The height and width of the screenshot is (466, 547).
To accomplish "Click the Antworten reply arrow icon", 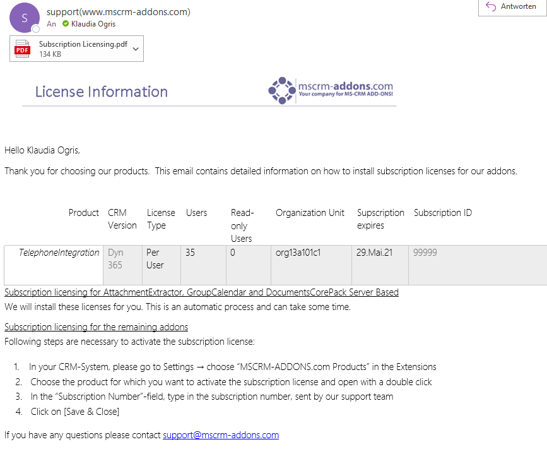I will [491, 6].
